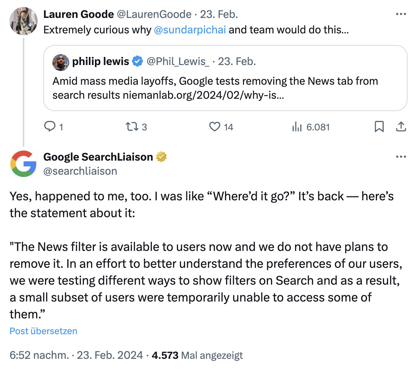The width and height of the screenshot is (417, 369).
Task: Open Google SearchLiaison's profile avatar
Action: point(23,164)
